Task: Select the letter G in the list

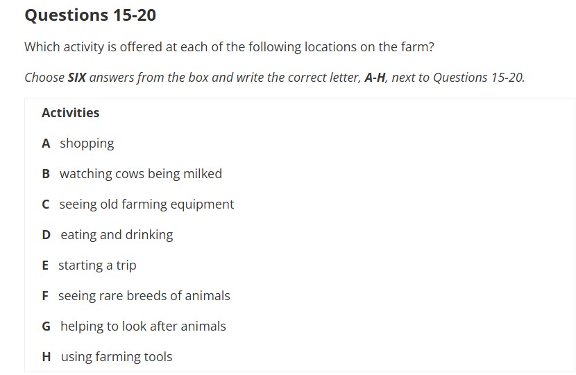Action: (x=46, y=326)
